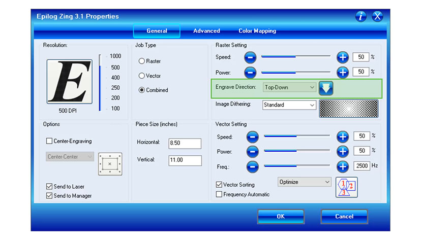Click the vector sorting order icon

pos(347,187)
